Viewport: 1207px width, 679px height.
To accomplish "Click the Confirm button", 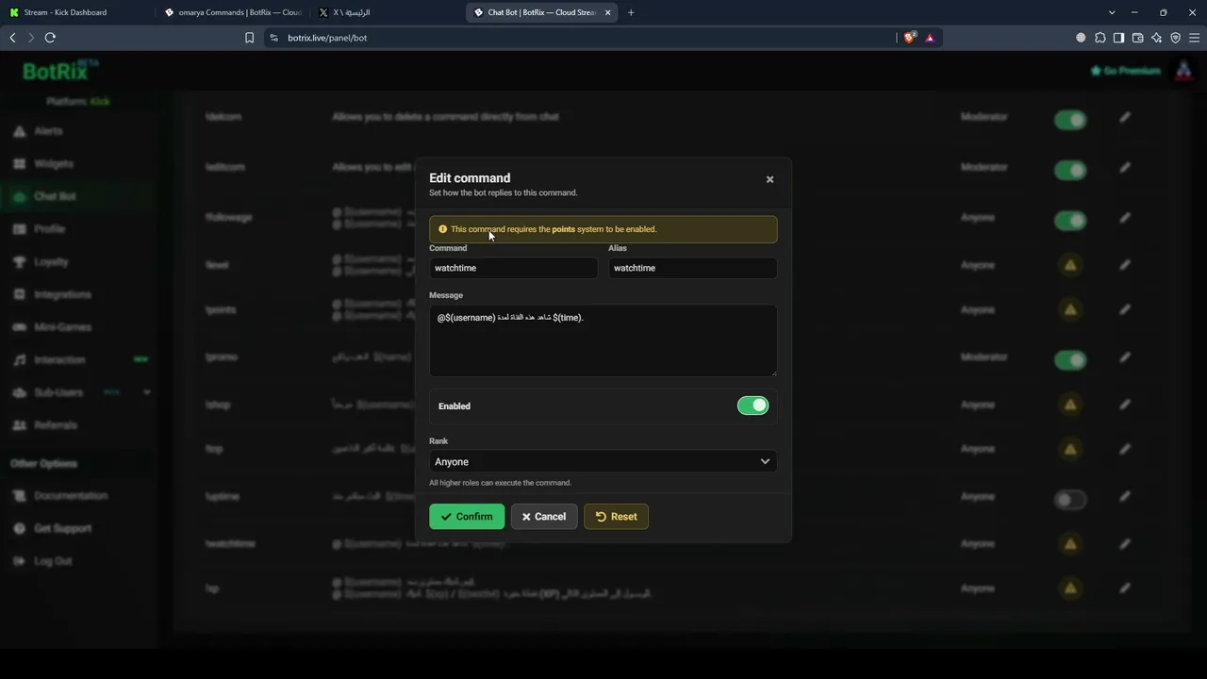I will click(x=467, y=517).
